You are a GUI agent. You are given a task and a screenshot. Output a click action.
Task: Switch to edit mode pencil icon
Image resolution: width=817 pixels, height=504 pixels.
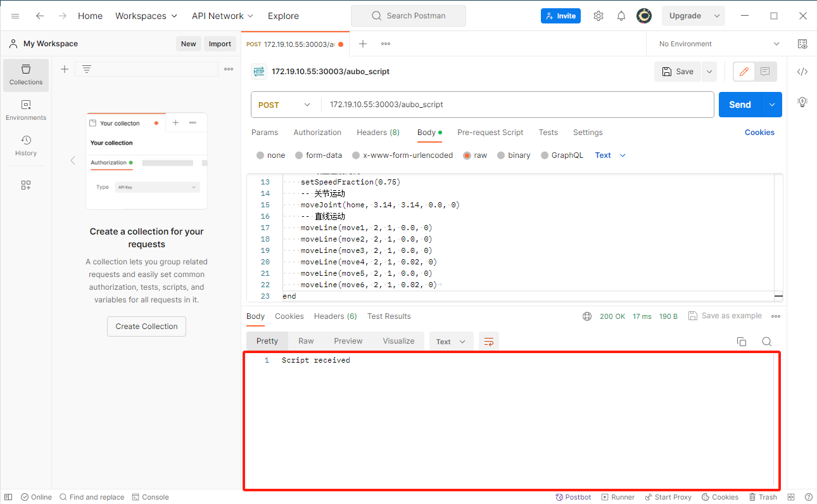(744, 72)
